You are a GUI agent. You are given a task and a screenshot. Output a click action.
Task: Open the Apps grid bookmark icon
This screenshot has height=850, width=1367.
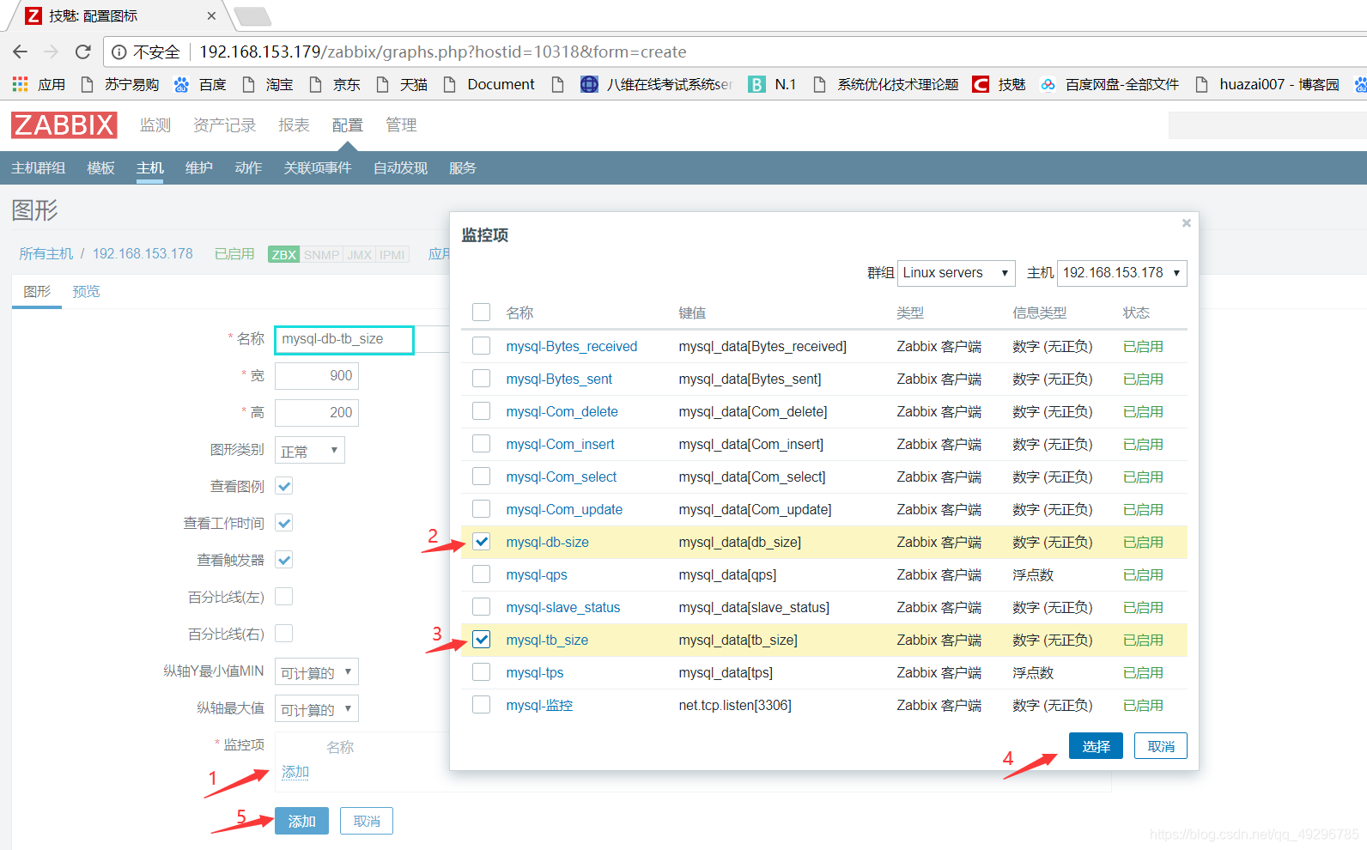pyautogui.click(x=20, y=84)
